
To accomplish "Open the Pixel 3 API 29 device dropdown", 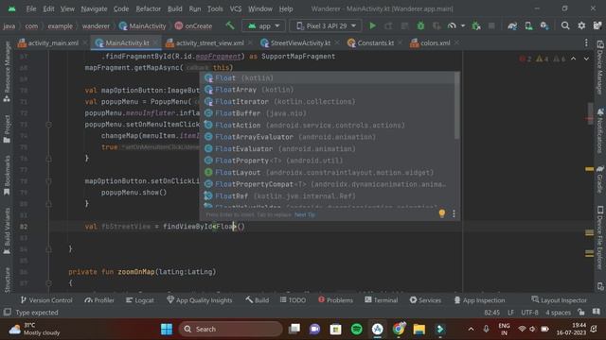I will (326, 25).
